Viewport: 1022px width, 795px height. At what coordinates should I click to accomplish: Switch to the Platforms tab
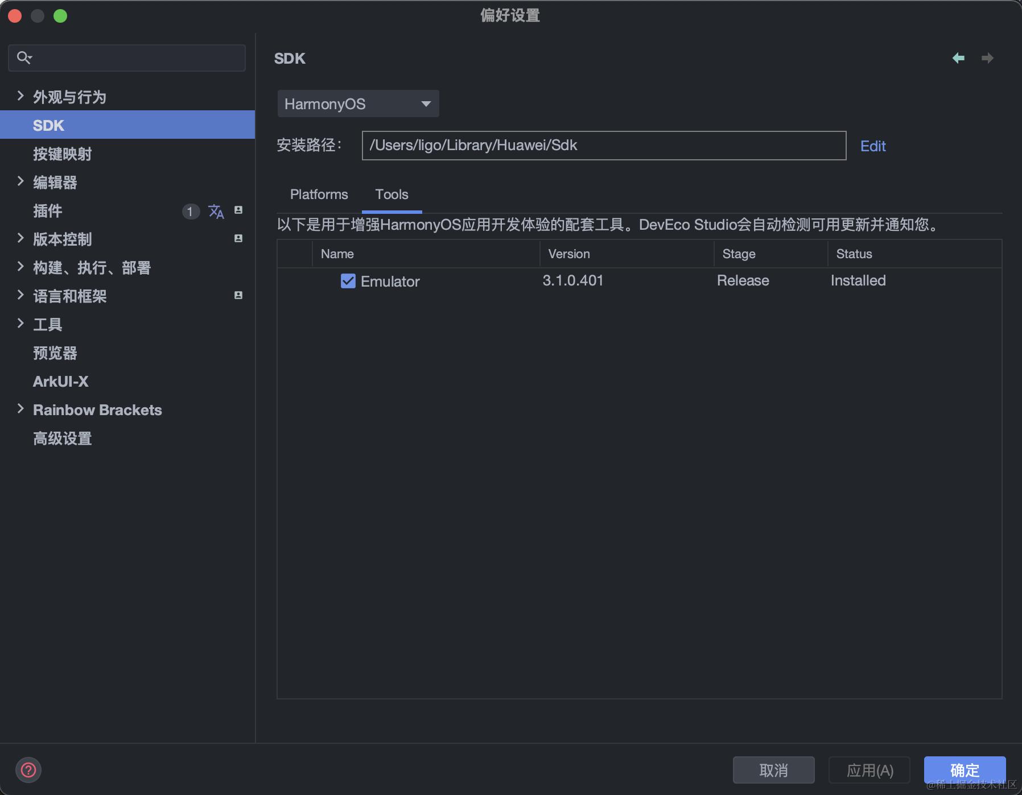coord(319,194)
